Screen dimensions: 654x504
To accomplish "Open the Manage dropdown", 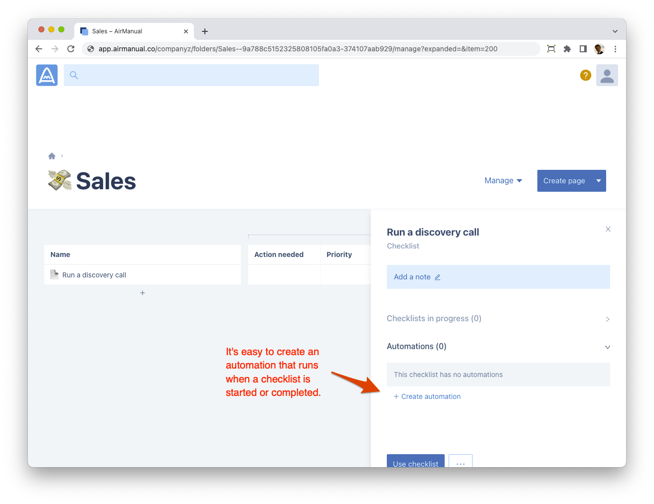I will coord(503,181).
